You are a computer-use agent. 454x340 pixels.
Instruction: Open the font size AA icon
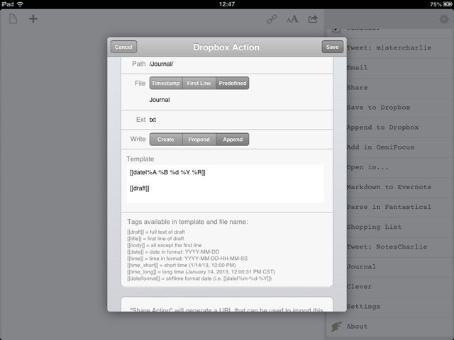click(x=292, y=20)
